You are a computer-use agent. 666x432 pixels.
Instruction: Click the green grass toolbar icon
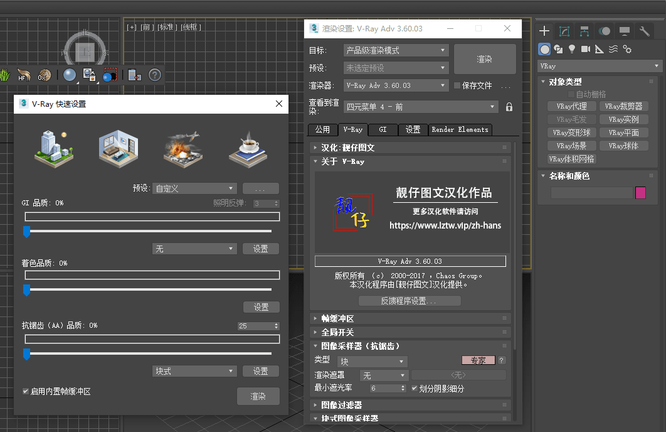[4, 75]
